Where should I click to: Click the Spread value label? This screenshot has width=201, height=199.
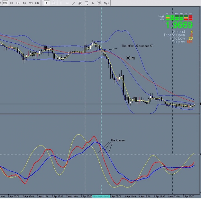[179, 31]
